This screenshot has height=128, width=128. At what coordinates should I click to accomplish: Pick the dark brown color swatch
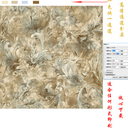click(x=36, y=2)
